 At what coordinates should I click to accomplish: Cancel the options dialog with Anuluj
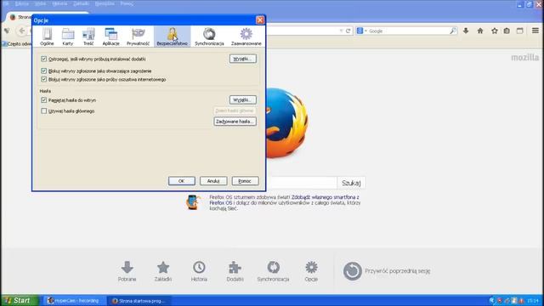coord(213,181)
